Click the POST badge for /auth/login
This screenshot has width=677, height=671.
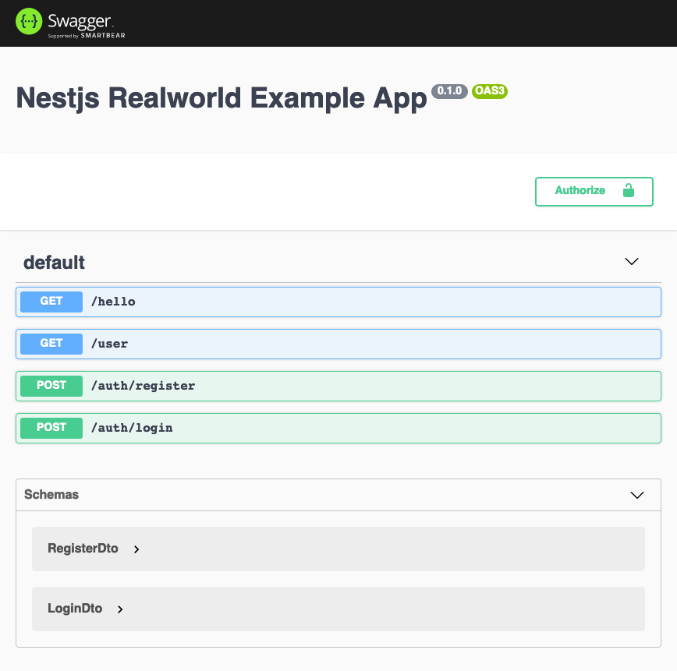tap(51, 428)
